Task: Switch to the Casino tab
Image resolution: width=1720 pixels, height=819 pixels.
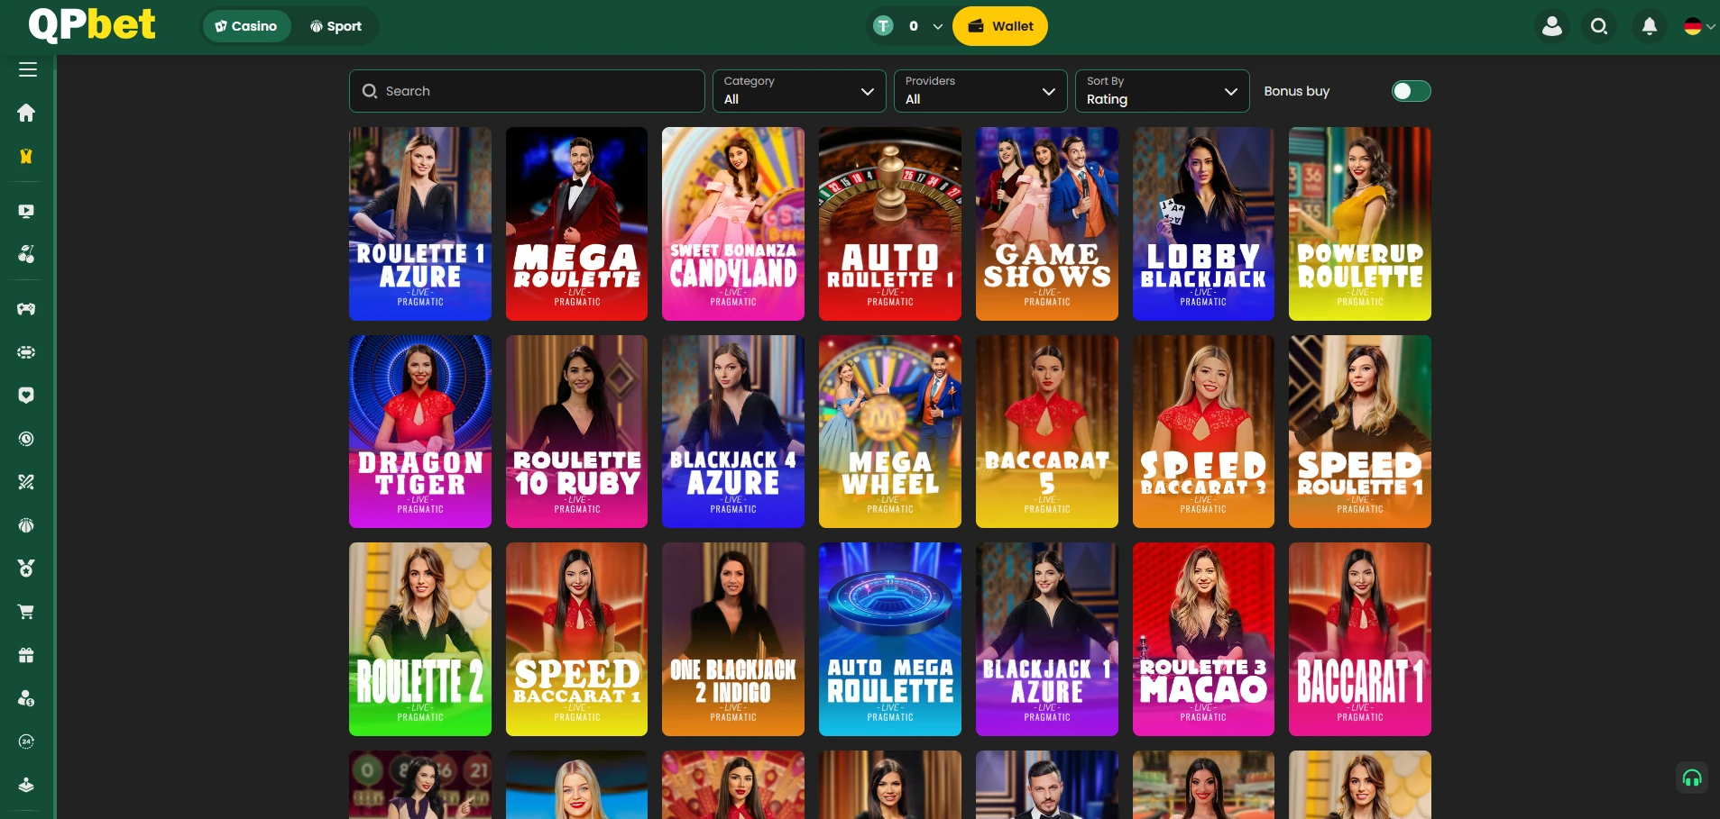Action: tap(246, 26)
